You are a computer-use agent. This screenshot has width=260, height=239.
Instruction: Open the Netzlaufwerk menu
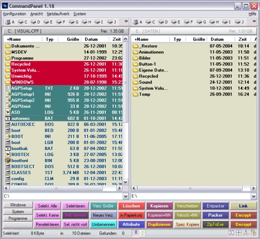pyautogui.click(x=58, y=14)
